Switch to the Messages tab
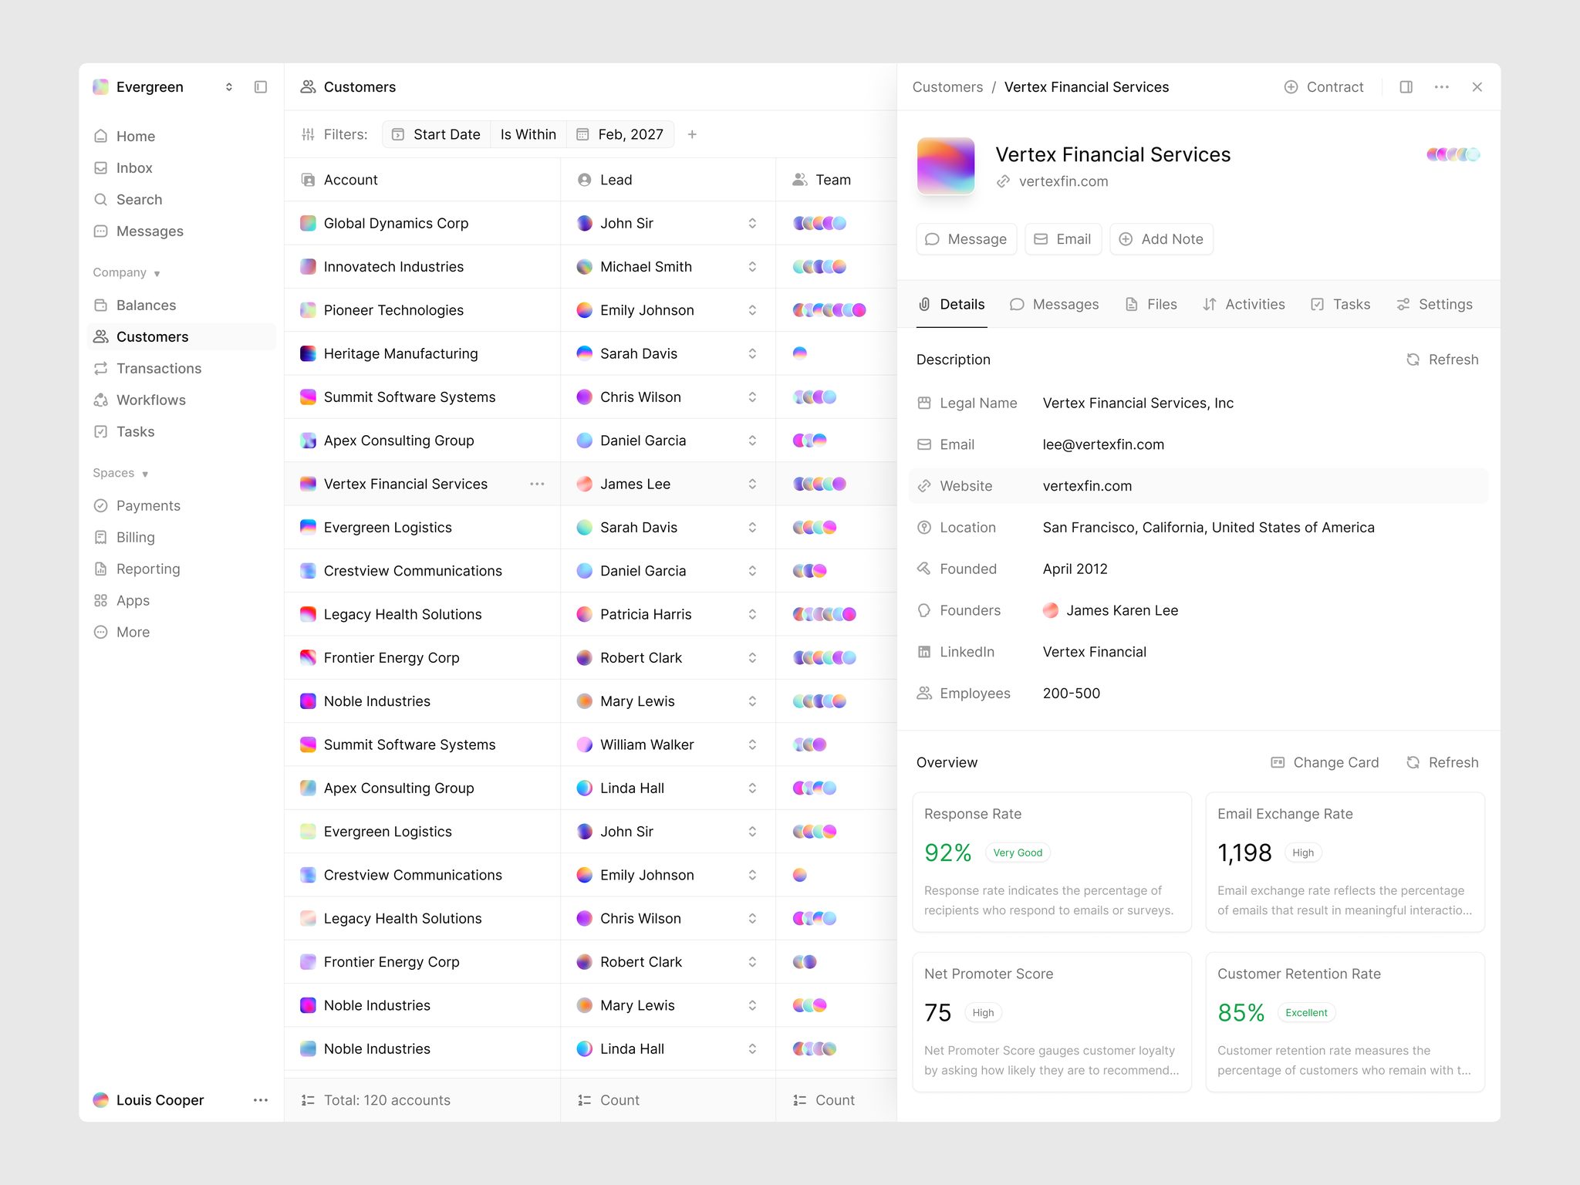1580x1185 pixels. (x=1055, y=305)
